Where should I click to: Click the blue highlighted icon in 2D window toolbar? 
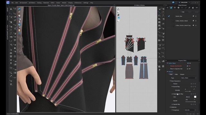click(x=118, y=18)
